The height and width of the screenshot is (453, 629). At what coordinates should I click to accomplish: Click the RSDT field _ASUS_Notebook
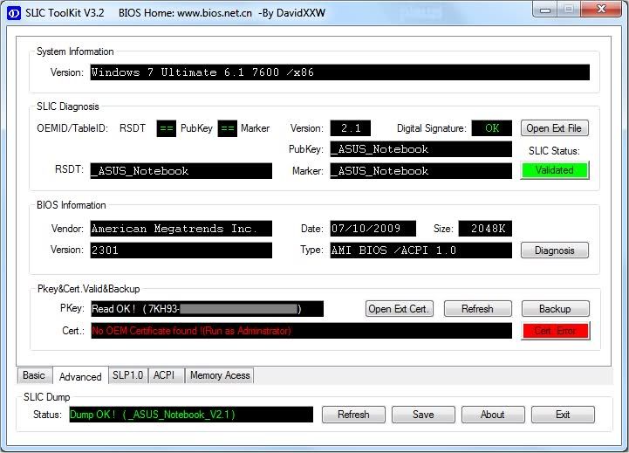[181, 171]
